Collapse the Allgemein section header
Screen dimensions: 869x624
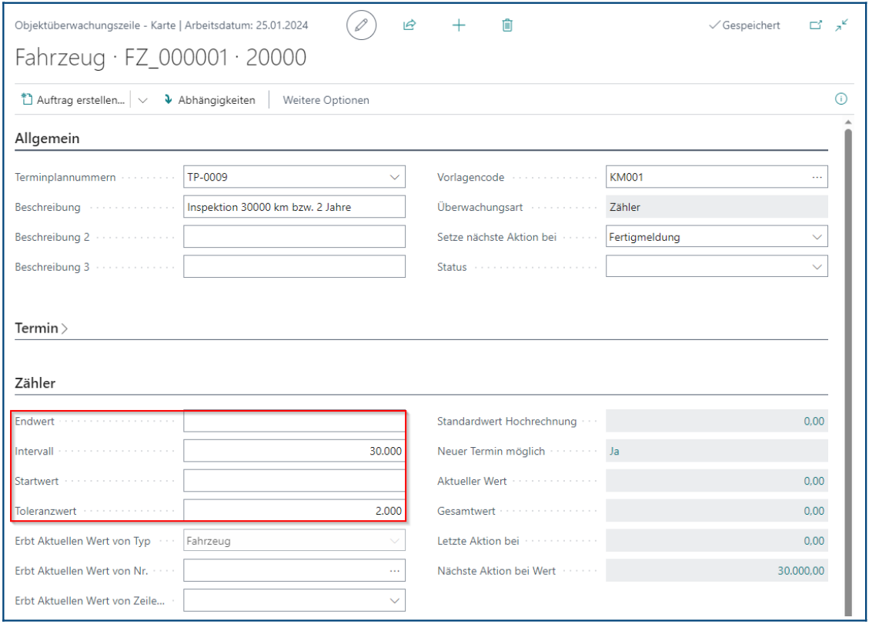click(x=47, y=138)
